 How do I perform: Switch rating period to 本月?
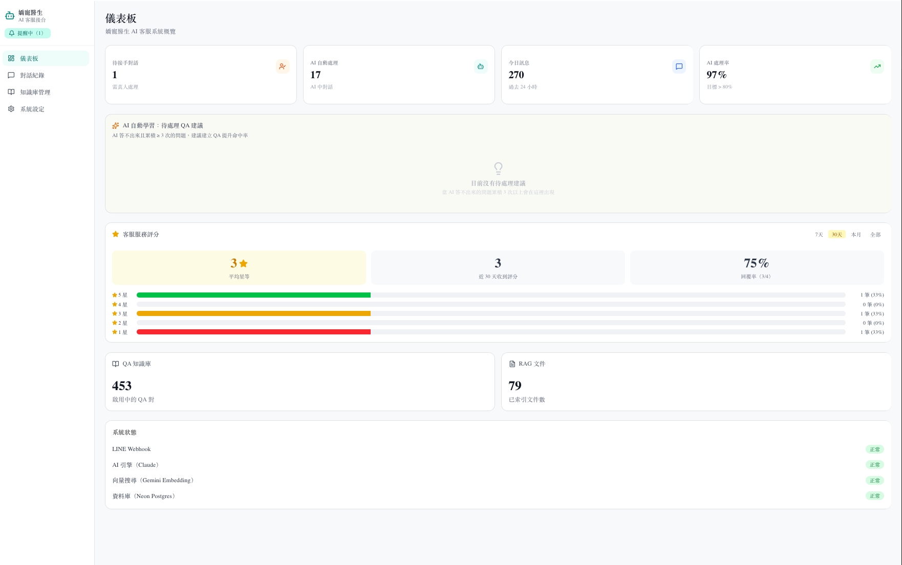[x=856, y=235]
